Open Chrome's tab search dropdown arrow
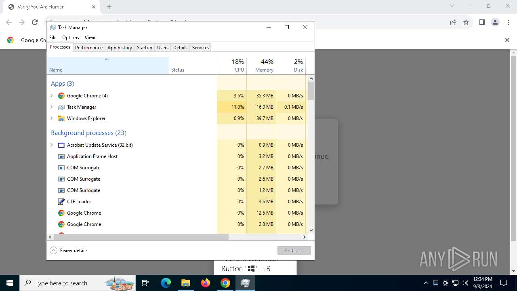This screenshot has width=517, height=291. 452,6
